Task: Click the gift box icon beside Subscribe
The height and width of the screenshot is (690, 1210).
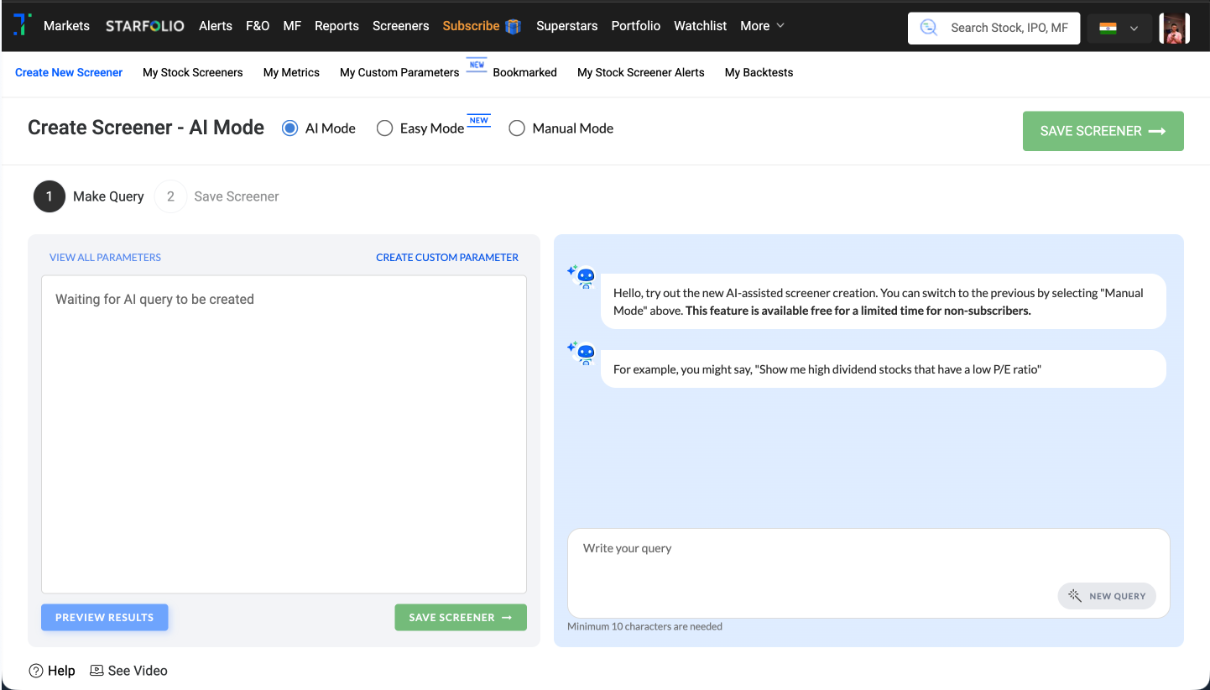Action: 513,26
